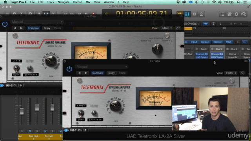
Task: Select the Output mixer filter tab
Action: click(x=205, y=42)
